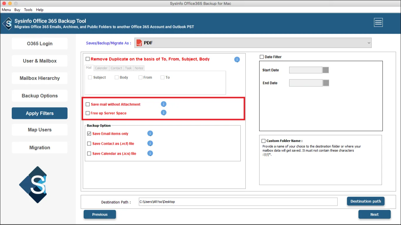Click the Destination Path text field
Viewport: 401px width, 225px height.
coord(238,202)
